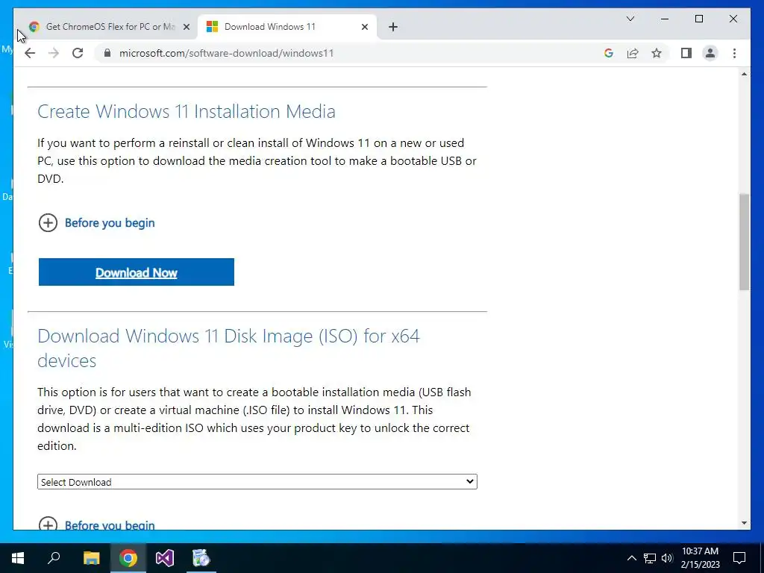Open the disc installer app on taskbar
The height and width of the screenshot is (573, 764).
[201, 558]
